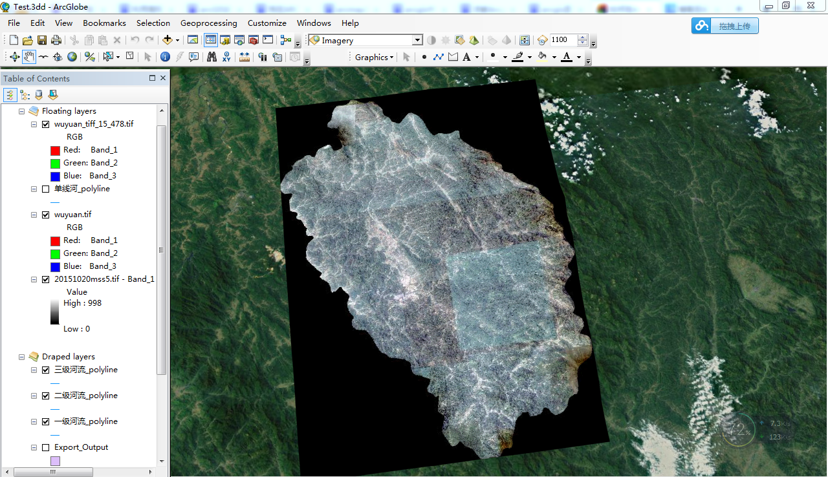
Task: Click the Table of Contents vertical scrollbar
Action: pos(162,249)
